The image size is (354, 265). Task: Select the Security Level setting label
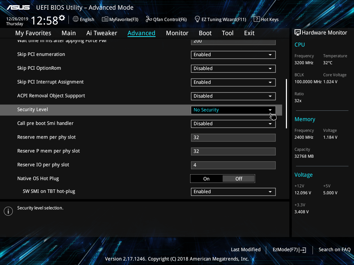coord(32,109)
